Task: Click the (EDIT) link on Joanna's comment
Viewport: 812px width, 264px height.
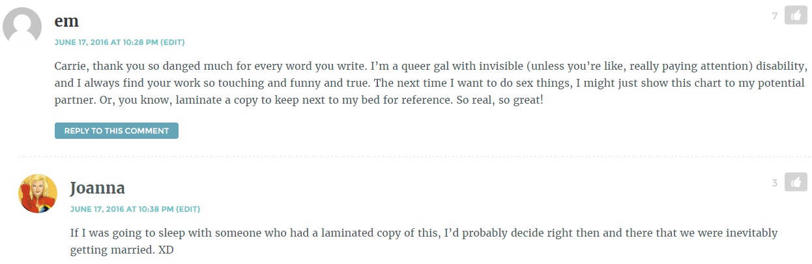Action: (188, 209)
